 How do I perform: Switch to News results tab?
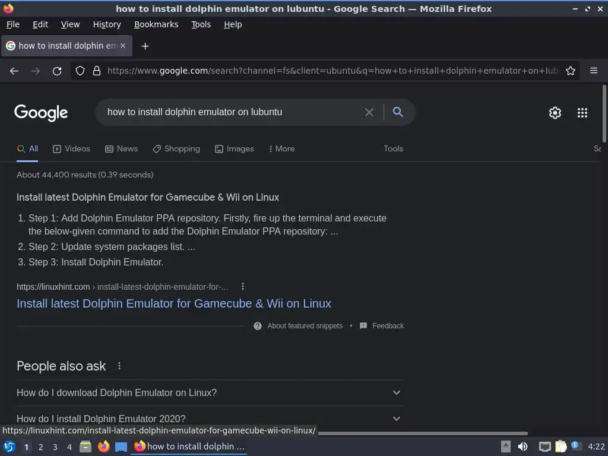click(121, 149)
